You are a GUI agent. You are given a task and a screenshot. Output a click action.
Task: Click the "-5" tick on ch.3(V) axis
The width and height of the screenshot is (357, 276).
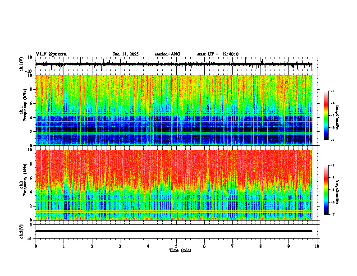(x=30, y=239)
